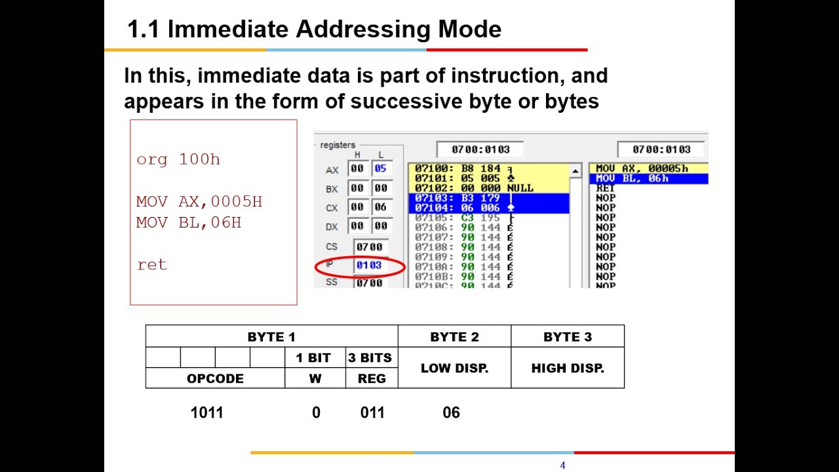Click the 'ret' source line
The width and height of the screenshot is (839, 472).
coord(152,264)
